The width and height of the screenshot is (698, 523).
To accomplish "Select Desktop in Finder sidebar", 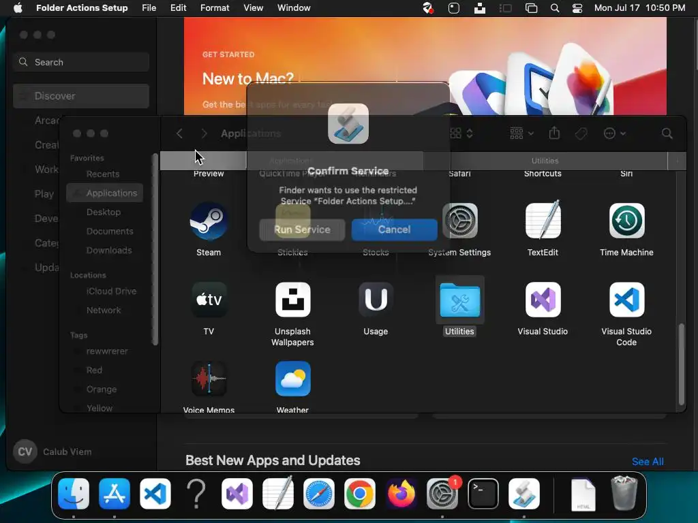I will [104, 212].
